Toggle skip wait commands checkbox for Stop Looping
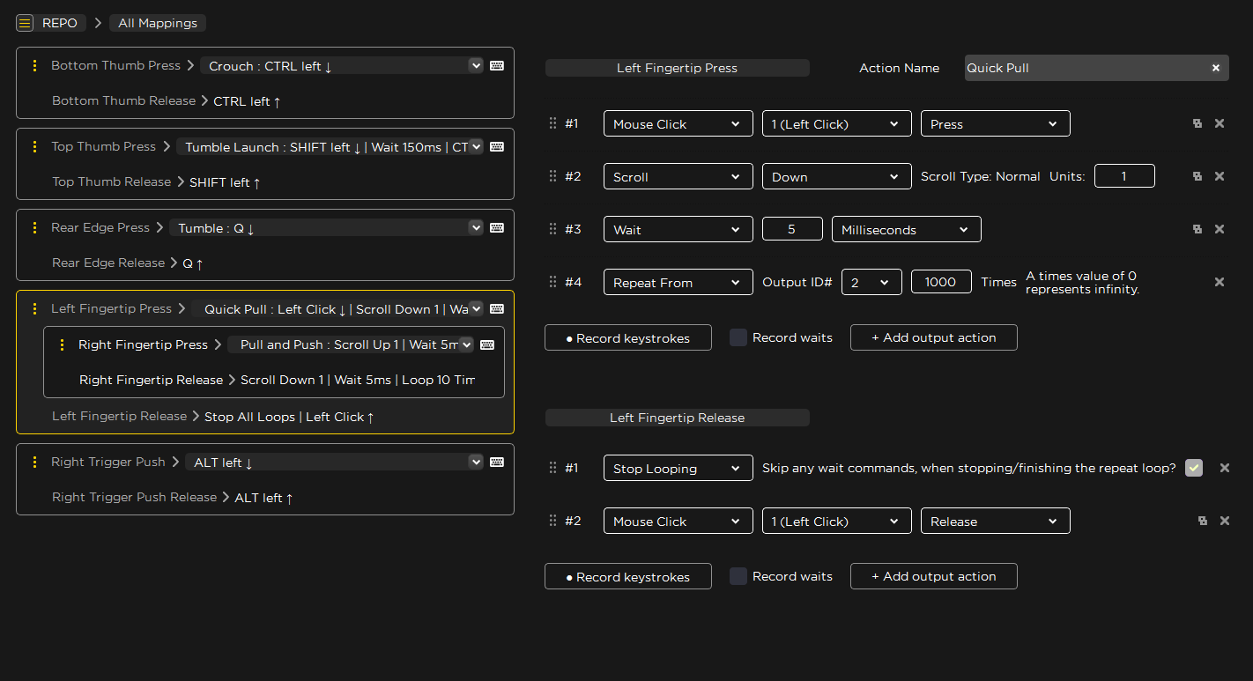 coord(1194,468)
